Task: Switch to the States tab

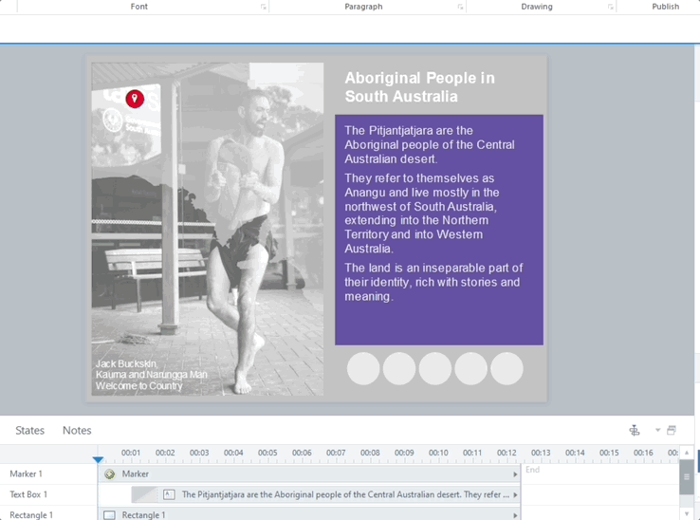Action: (x=29, y=431)
